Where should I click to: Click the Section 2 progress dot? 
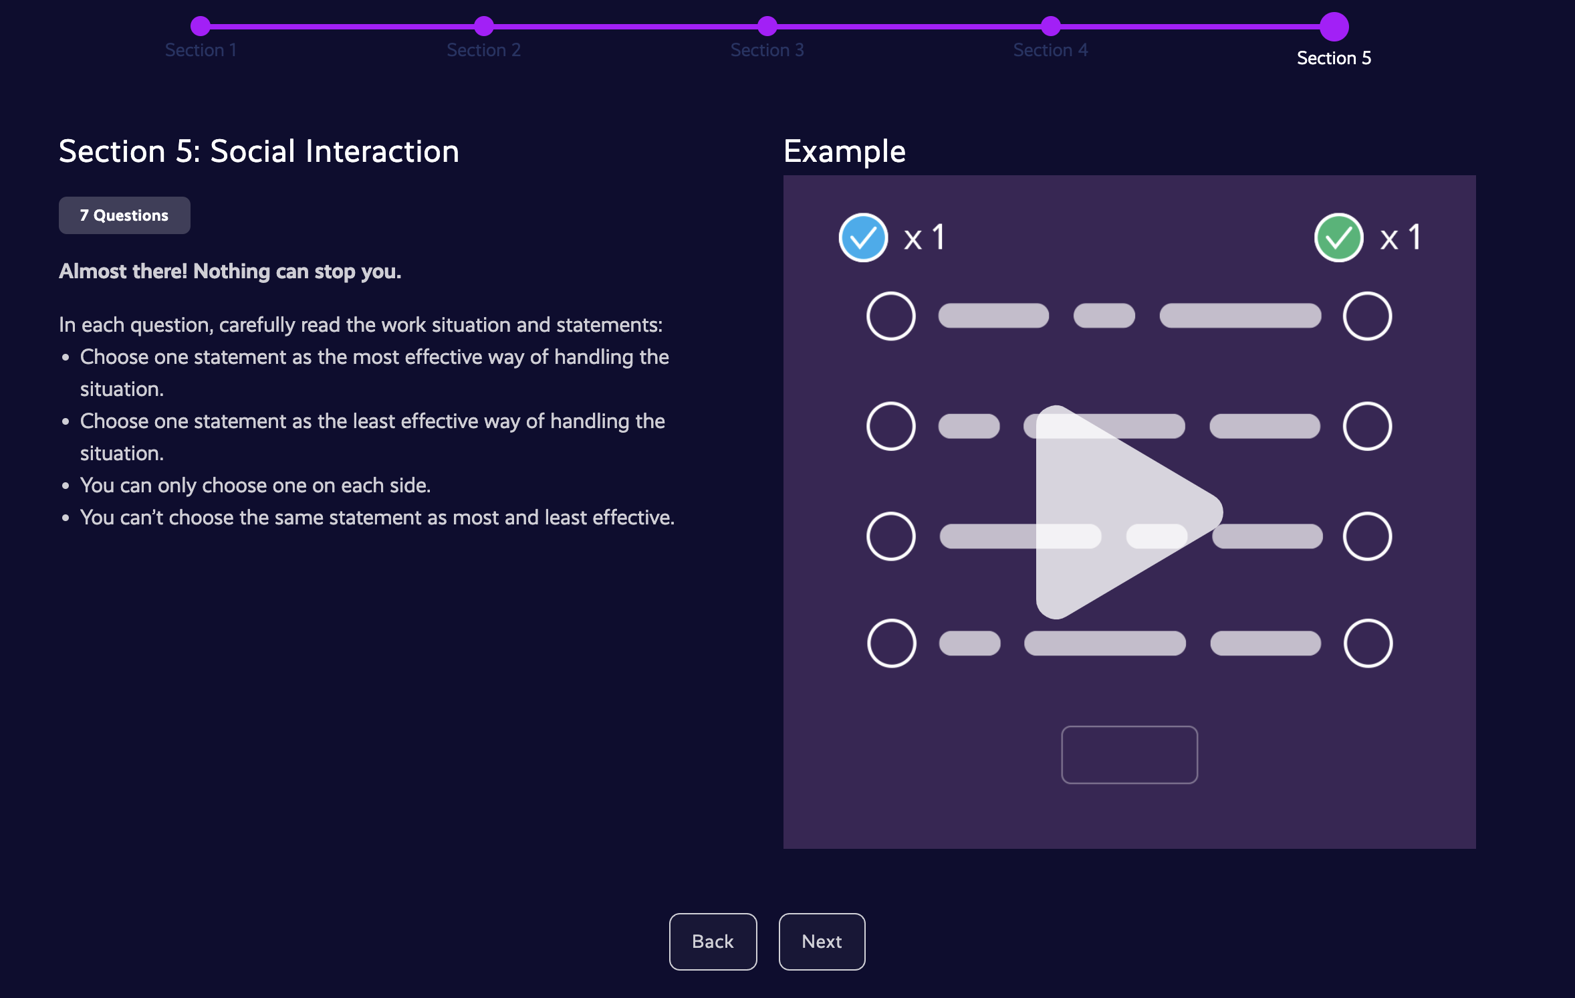tap(483, 26)
